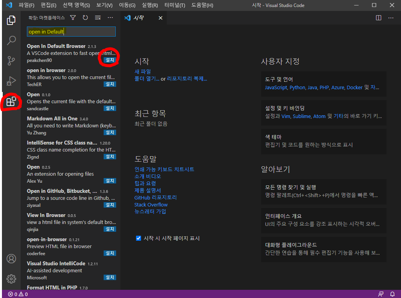Click the filter extensions funnel icon
The height and width of the screenshot is (298, 401).
[x=73, y=18]
